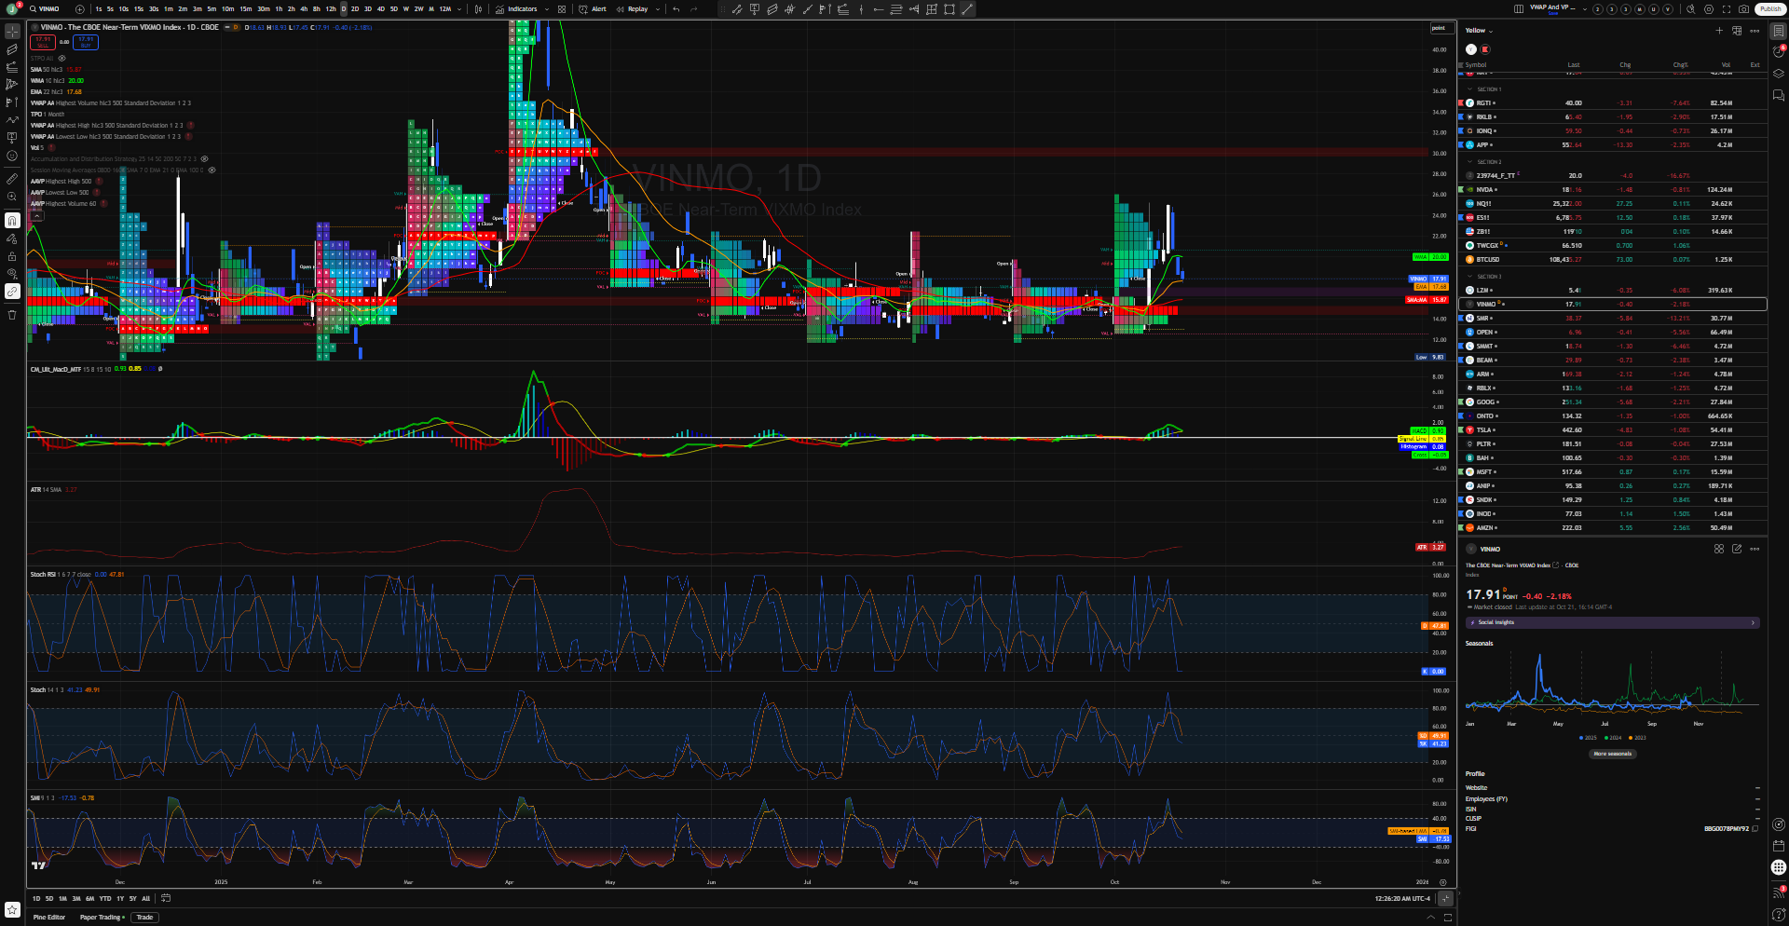The width and height of the screenshot is (1789, 926).
Task: Open watchlist advanced view table icon
Action: click(x=1737, y=31)
